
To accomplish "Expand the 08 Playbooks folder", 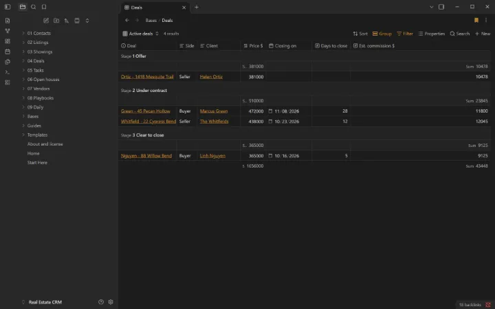I will (x=40, y=98).
